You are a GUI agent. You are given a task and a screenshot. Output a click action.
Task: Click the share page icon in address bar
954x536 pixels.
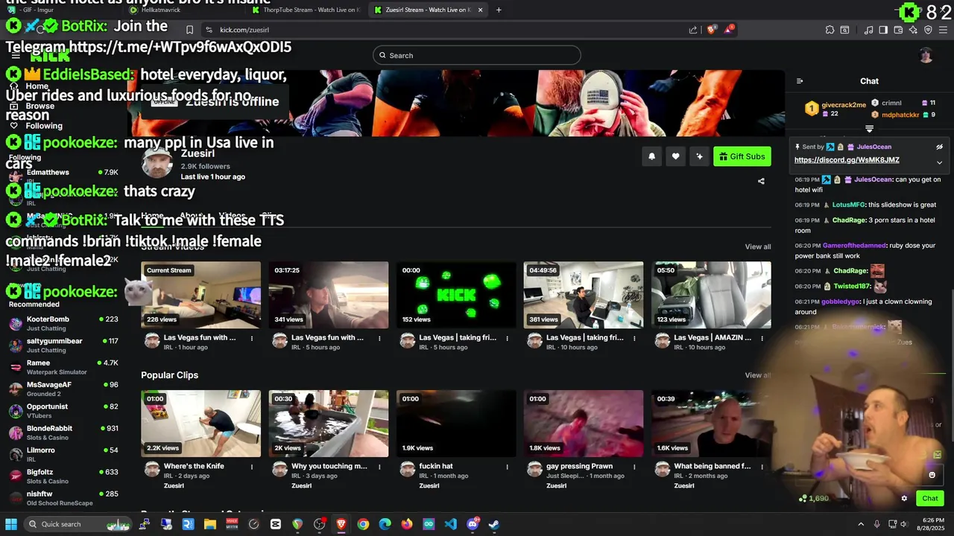[x=693, y=30]
